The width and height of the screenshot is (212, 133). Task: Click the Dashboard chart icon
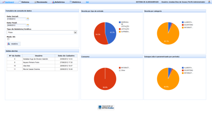coord(4,2)
